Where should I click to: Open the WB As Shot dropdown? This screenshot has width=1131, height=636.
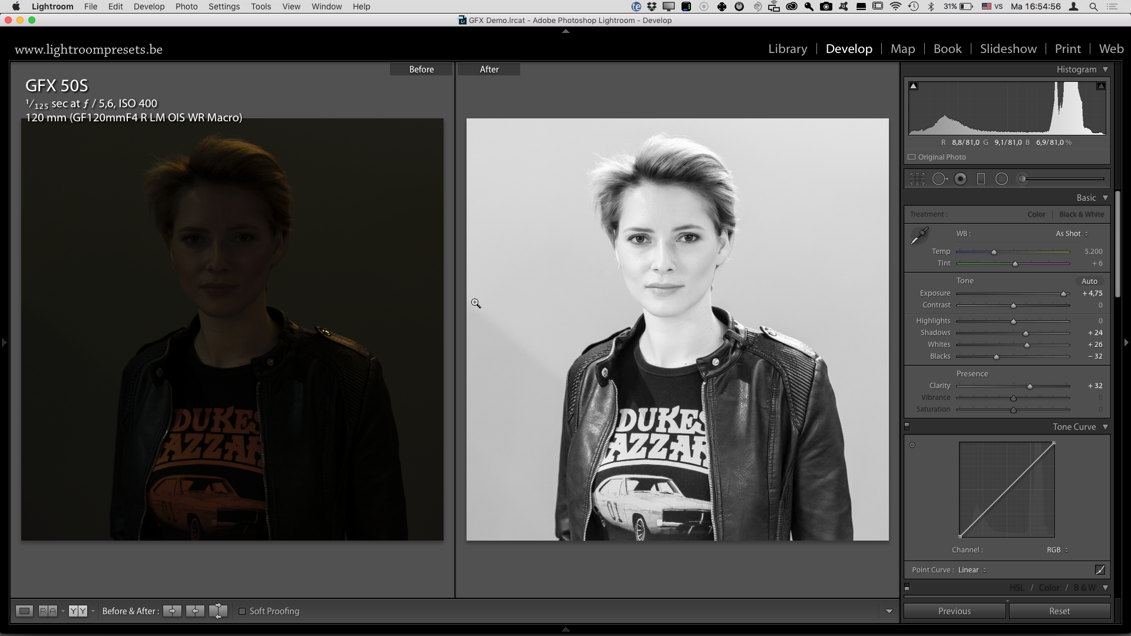[1072, 234]
